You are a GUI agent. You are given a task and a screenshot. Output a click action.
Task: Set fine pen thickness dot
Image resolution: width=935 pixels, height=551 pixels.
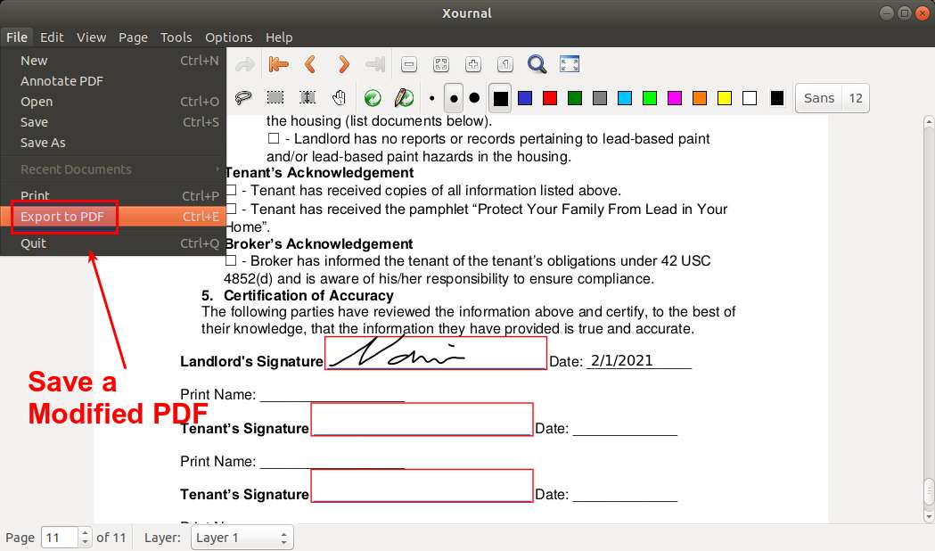[x=431, y=98]
